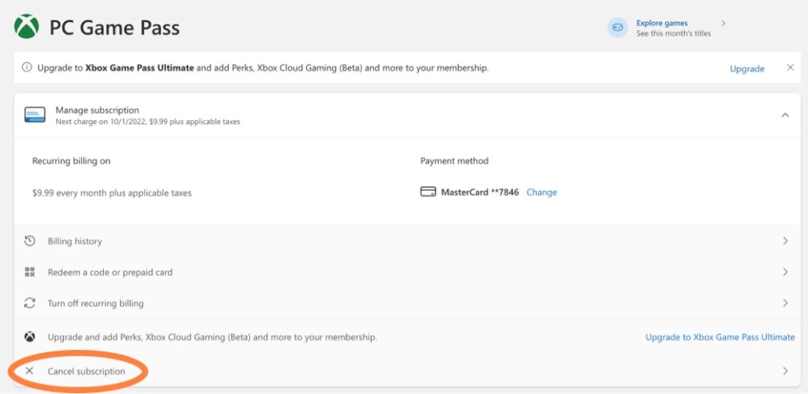Click the PC Game Pass title

point(114,28)
